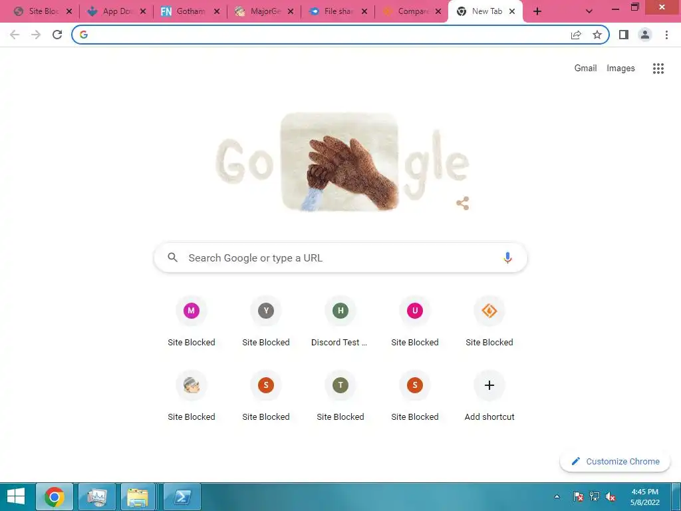681x511 pixels.
Task: Open the Chrome profile avatar
Action: (645, 35)
